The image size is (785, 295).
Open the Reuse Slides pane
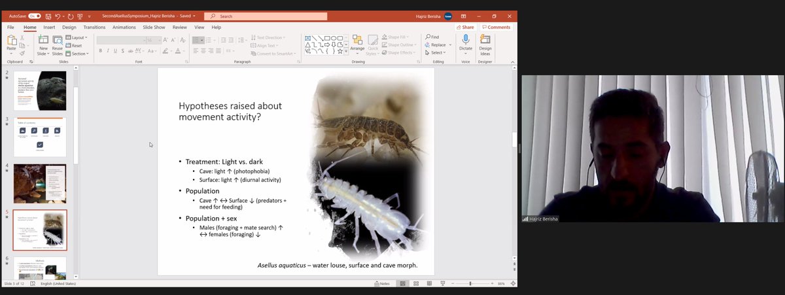point(58,44)
